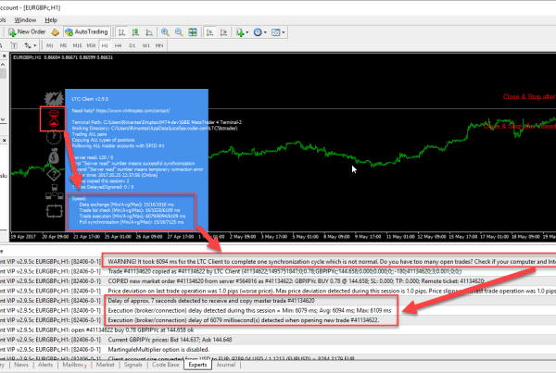Switch to the Signals tab
Image resolution: width=556 pixels, height=373 pixels.
[133, 365]
